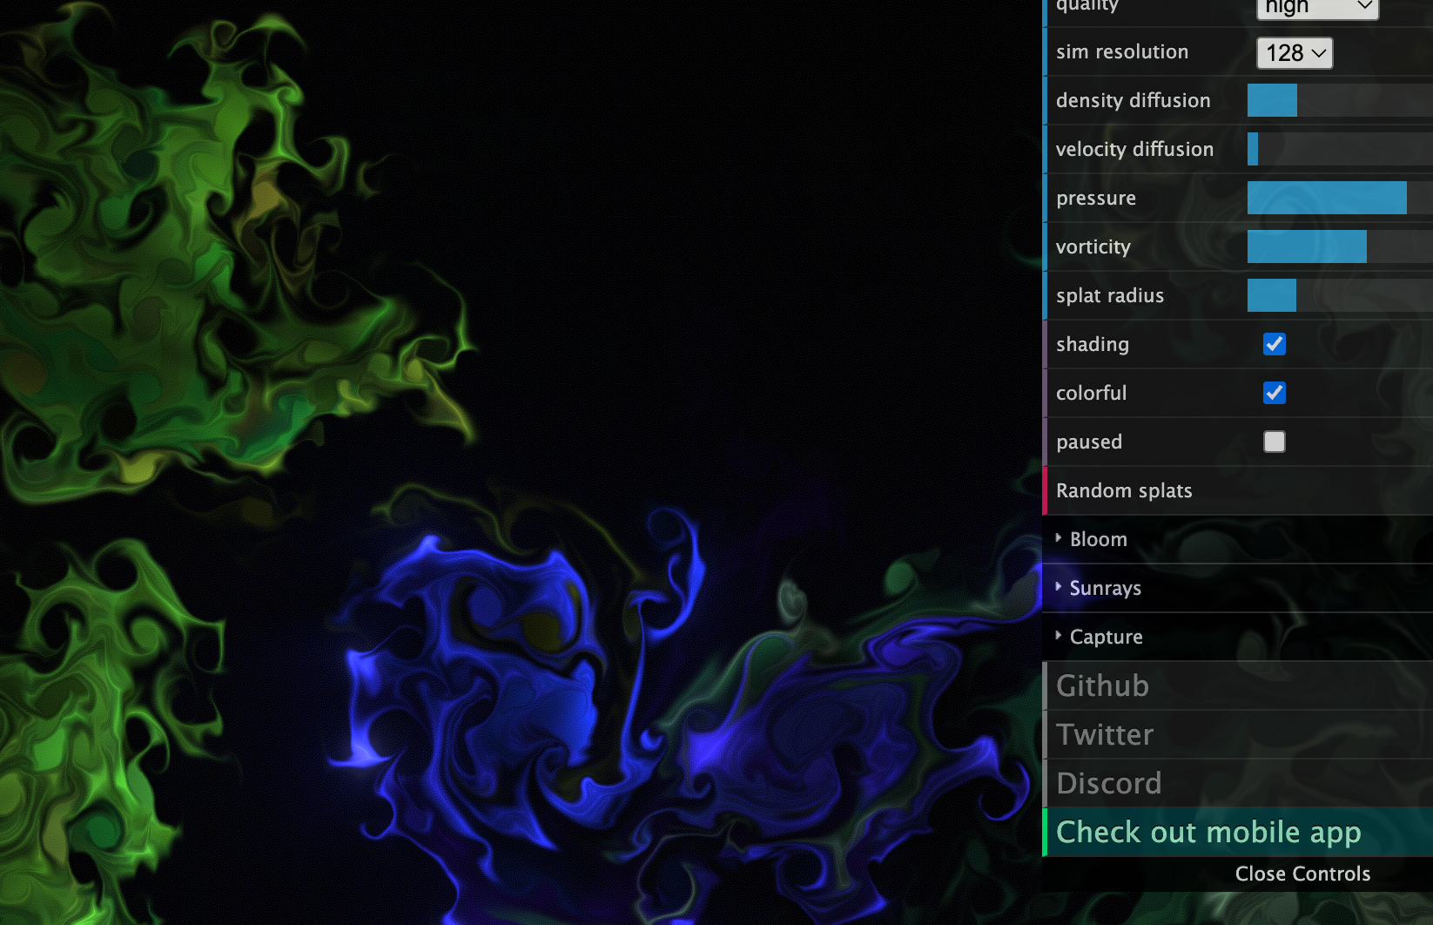1433x925 pixels.
Task: Open the Github link
Action: 1237,685
